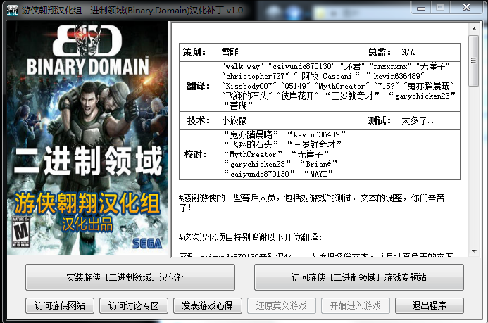Click the window title text
Screen dimensions: 488x323
tap(132, 11)
